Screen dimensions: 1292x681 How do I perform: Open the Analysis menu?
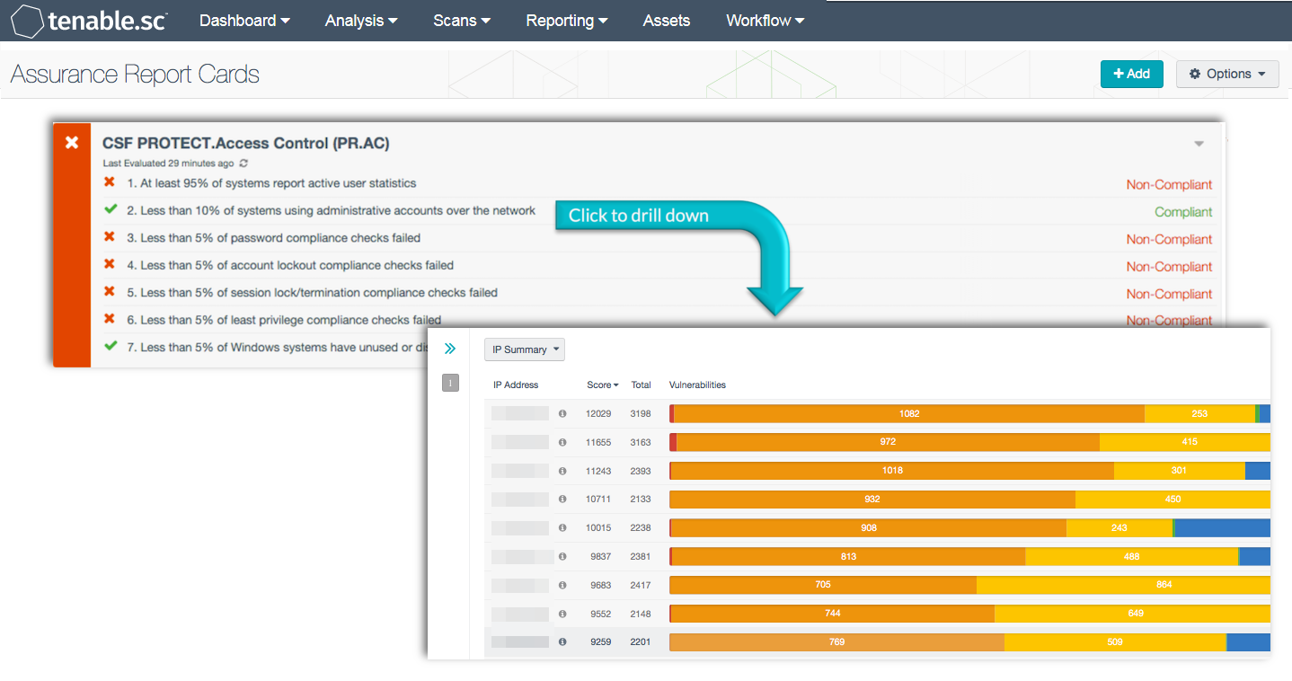361,21
